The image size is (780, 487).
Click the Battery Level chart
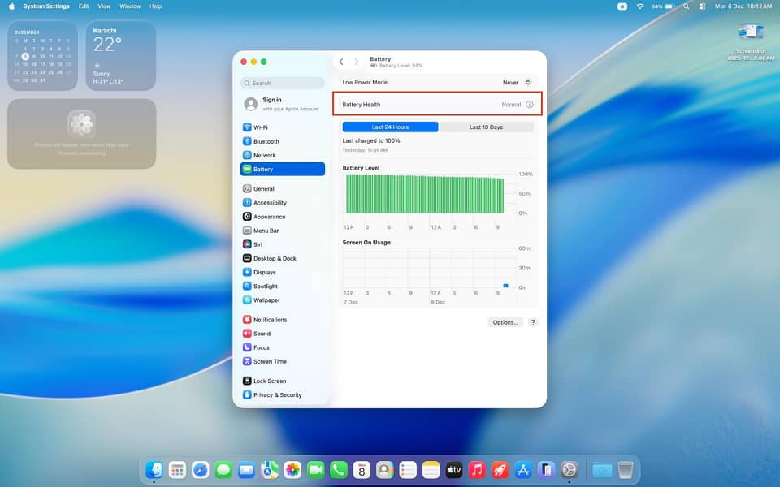[425, 194]
